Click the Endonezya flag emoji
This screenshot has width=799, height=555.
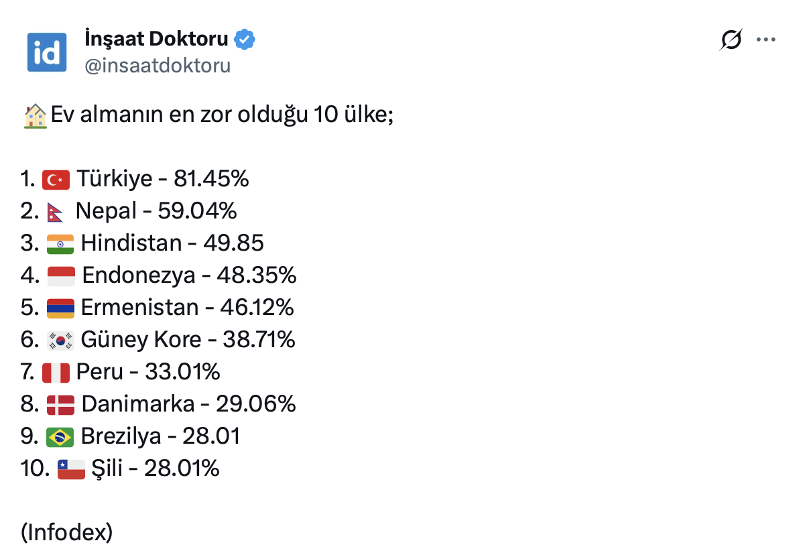tap(61, 275)
